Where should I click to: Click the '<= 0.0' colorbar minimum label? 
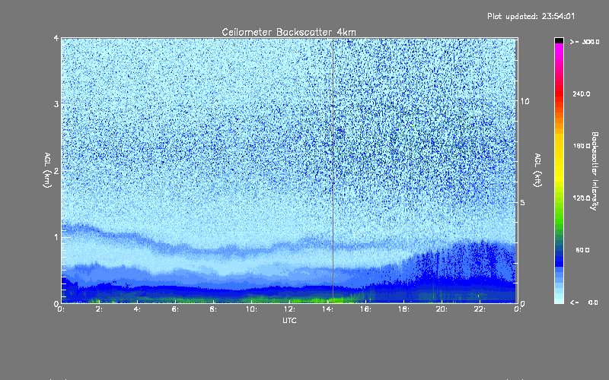(x=584, y=302)
